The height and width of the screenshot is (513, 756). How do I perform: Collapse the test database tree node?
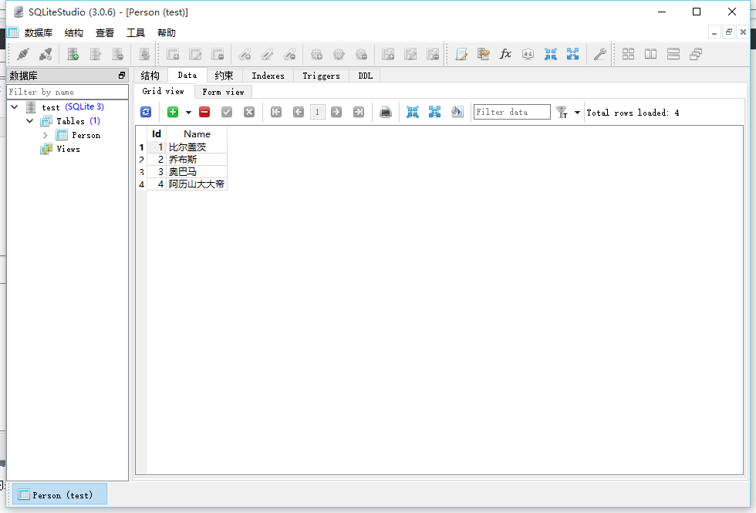[x=15, y=106]
